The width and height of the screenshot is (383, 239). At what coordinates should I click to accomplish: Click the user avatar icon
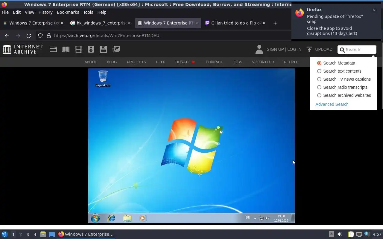[259, 49]
